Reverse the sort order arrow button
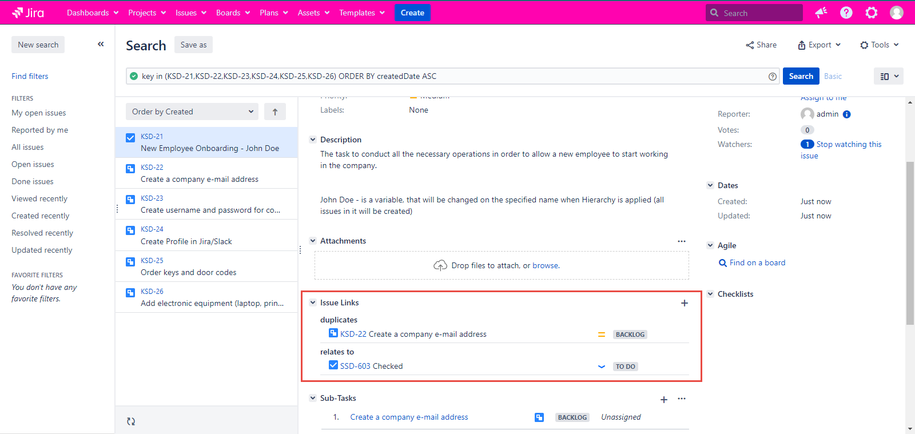This screenshot has height=434, width=915. click(x=275, y=112)
